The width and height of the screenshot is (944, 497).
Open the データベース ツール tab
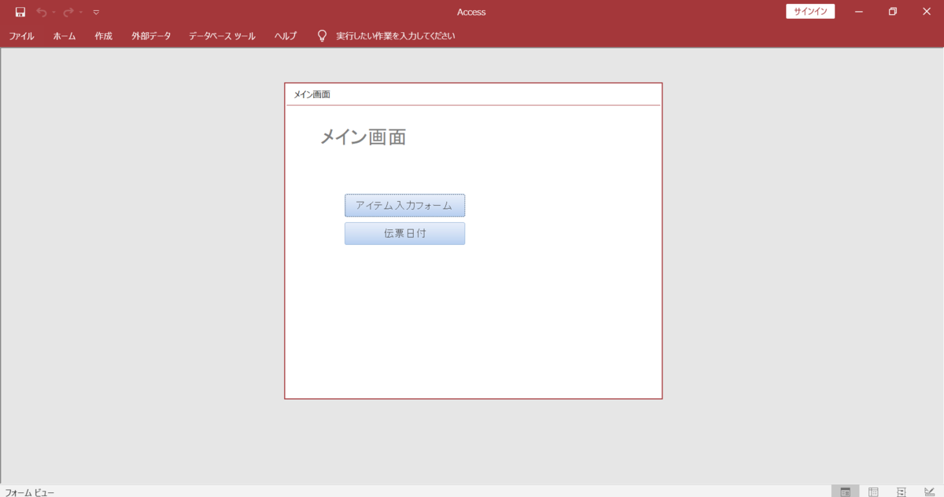pos(222,36)
